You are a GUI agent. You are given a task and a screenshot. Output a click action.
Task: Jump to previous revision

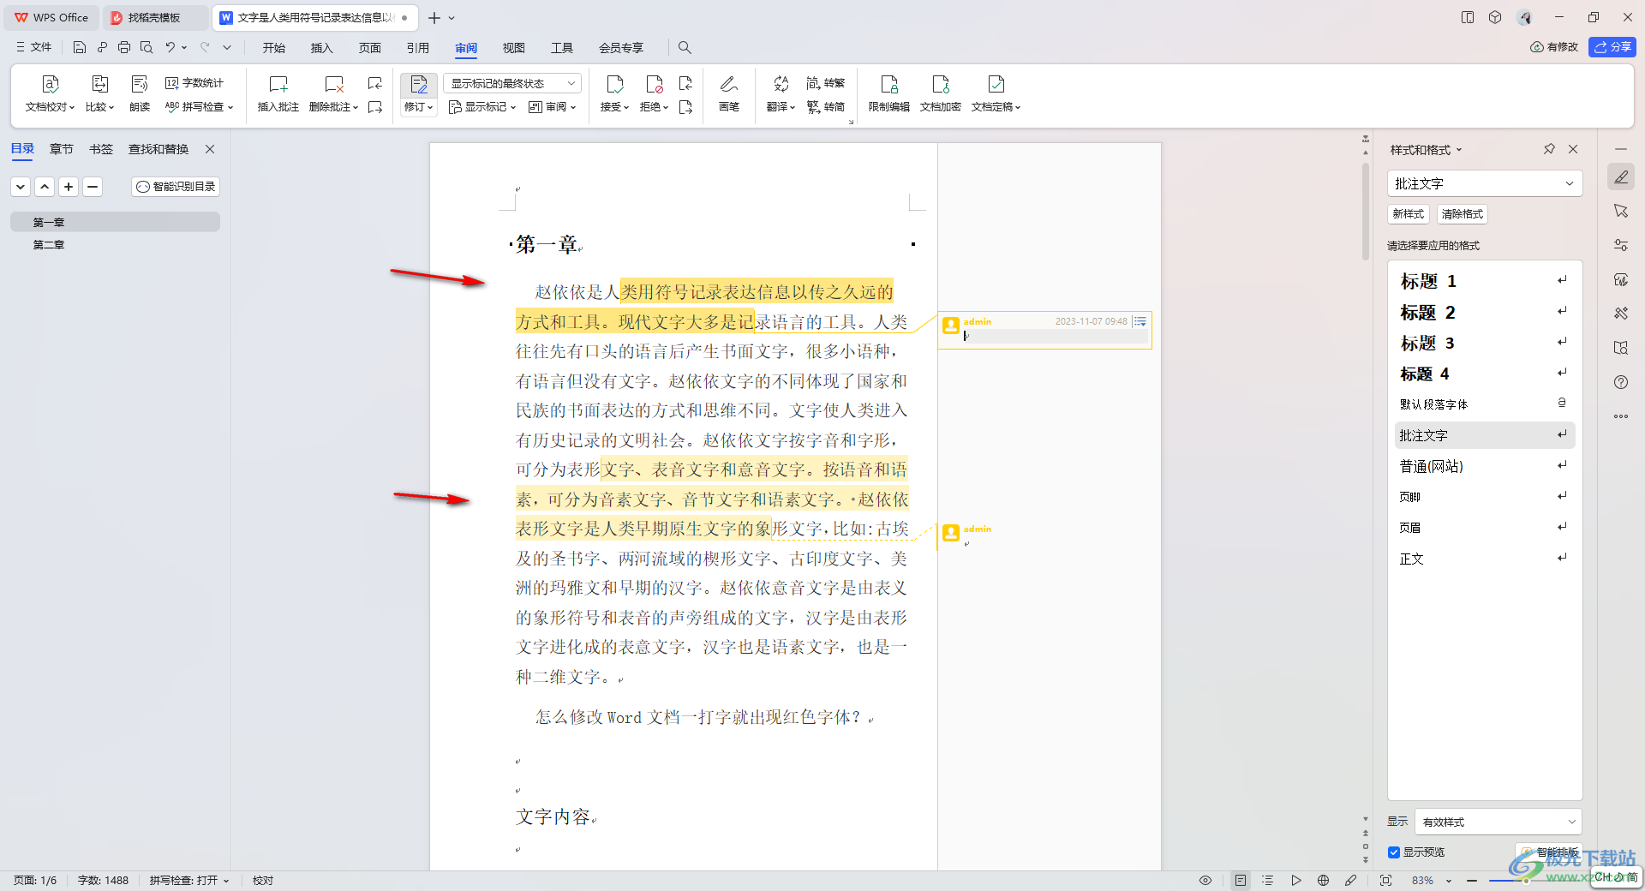[x=685, y=83]
